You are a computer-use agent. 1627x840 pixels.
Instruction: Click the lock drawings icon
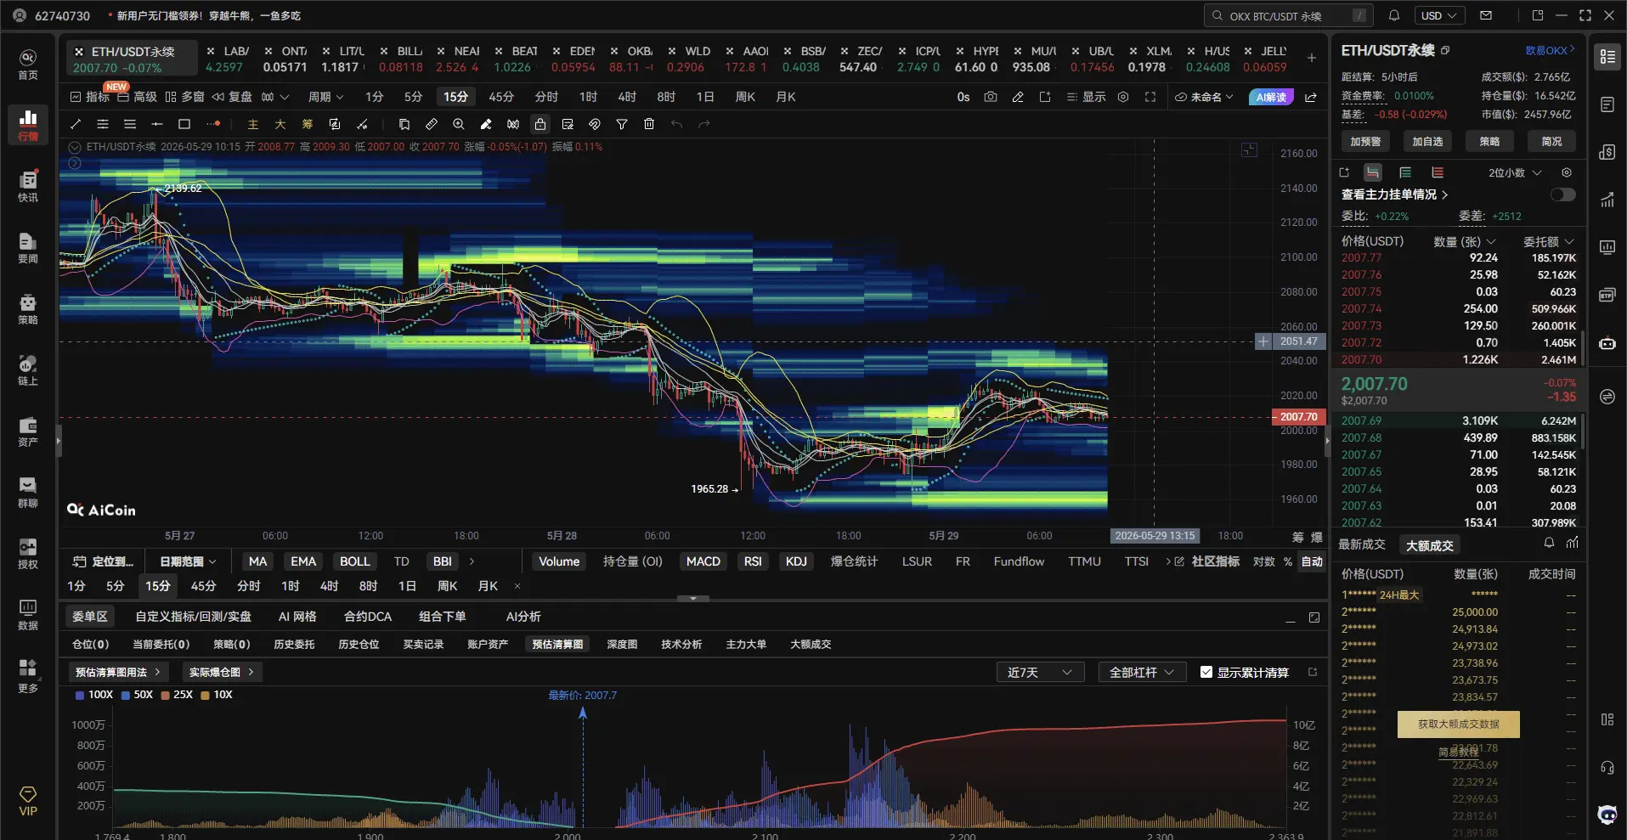(x=540, y=124)
